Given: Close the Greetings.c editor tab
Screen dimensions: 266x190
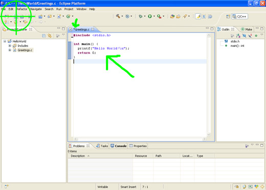Looking at the screenshot, I should (x=93, y=29).
